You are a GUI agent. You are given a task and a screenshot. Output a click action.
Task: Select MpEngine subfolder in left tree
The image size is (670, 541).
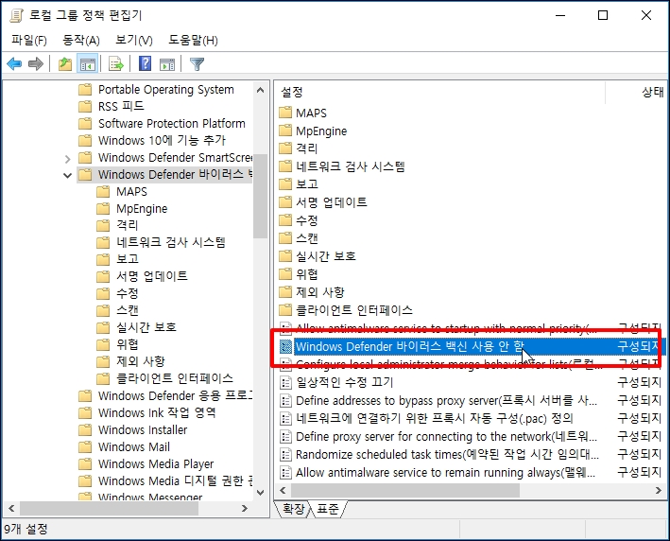(x=142, y=209)
